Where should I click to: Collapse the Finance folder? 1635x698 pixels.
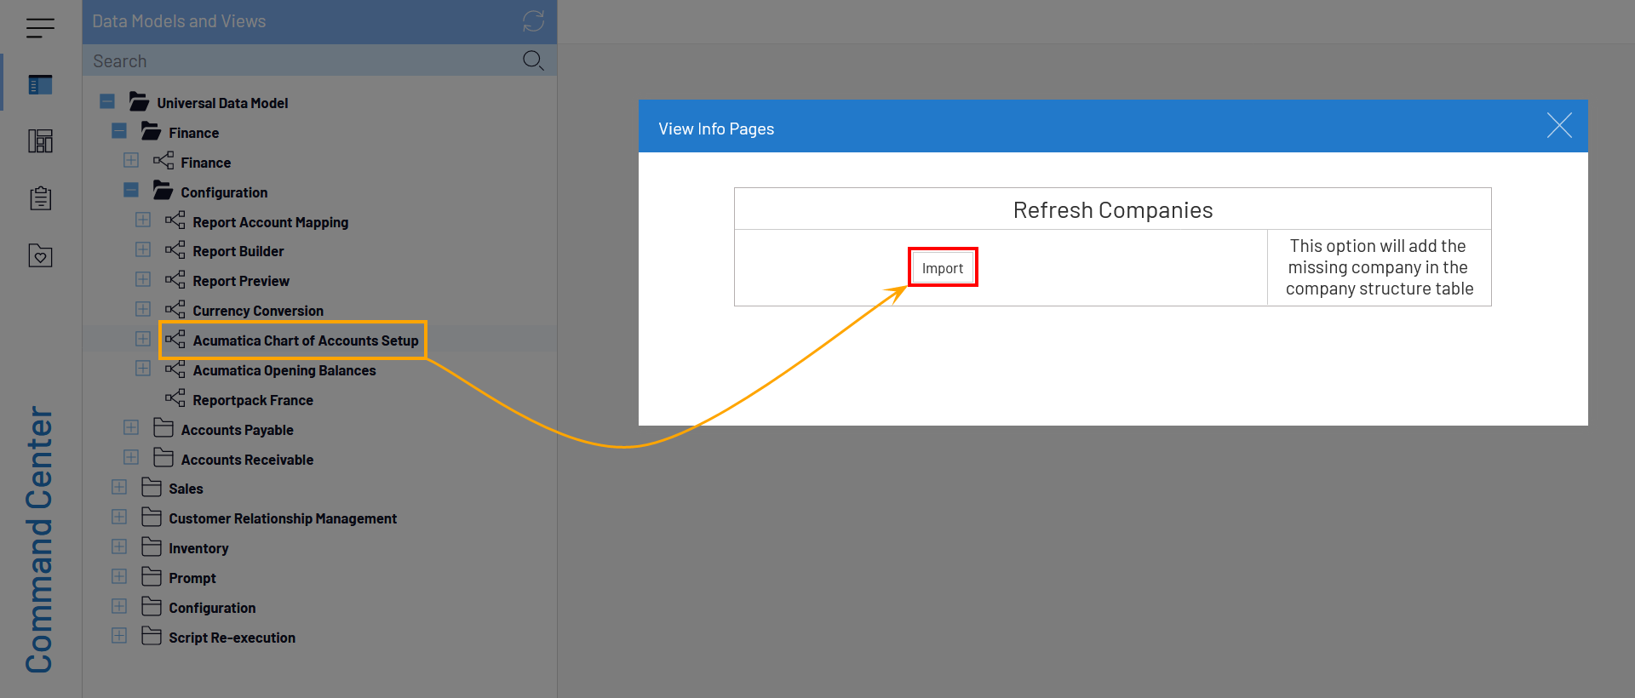click(119, 132)
